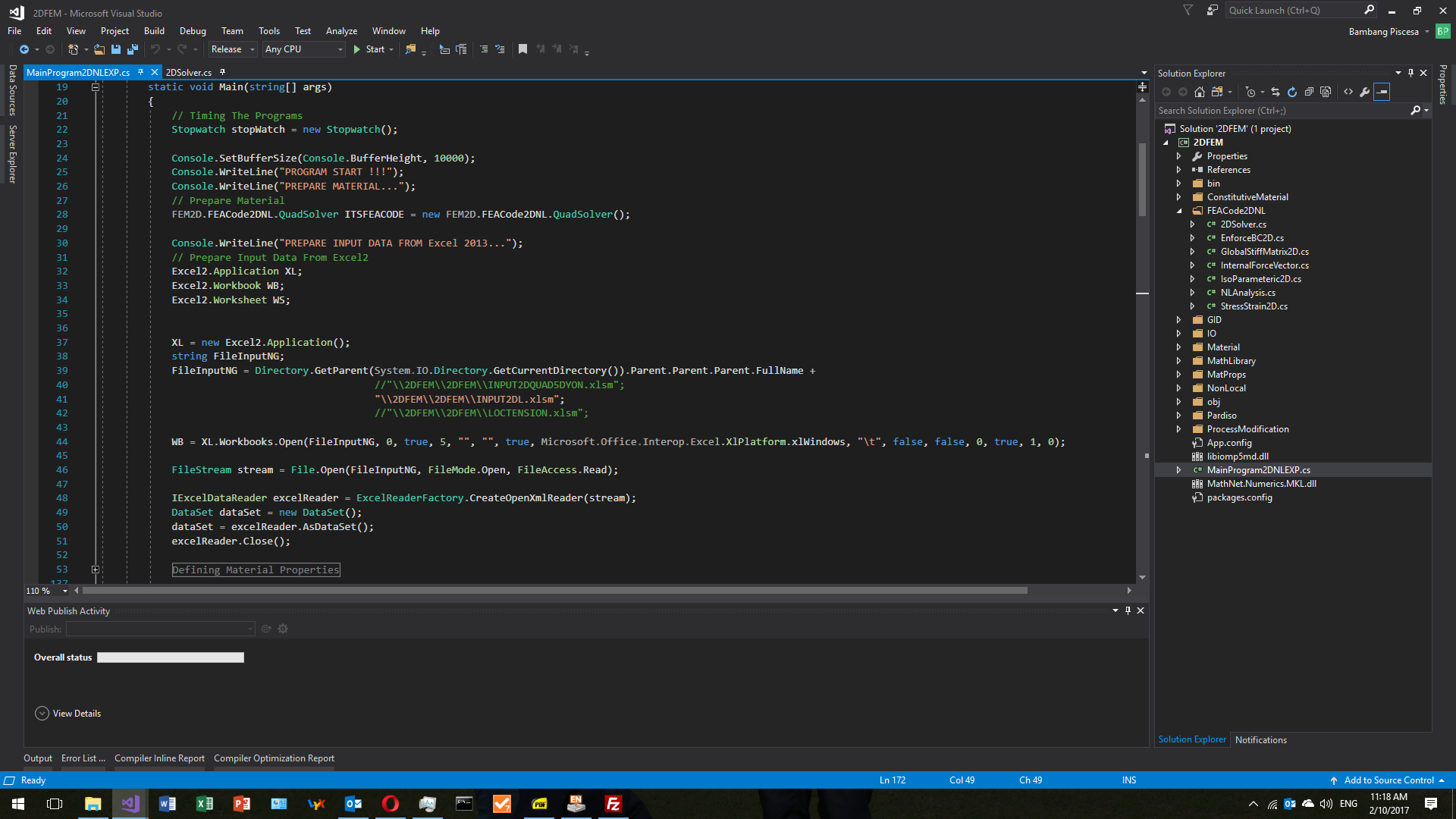Switch to the 2DSolver.cs tab
1456x819 pixels.
pyautogui.click(x=188, y=73)
